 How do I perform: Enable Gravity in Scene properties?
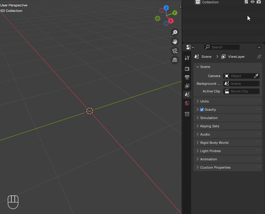pyautogui.click(x=202, y=109)
